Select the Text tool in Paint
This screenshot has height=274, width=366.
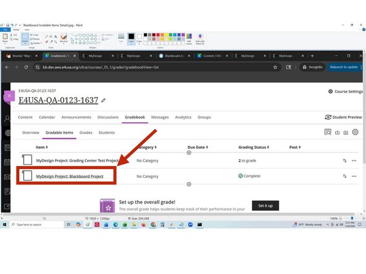click(x=56, y=36)
